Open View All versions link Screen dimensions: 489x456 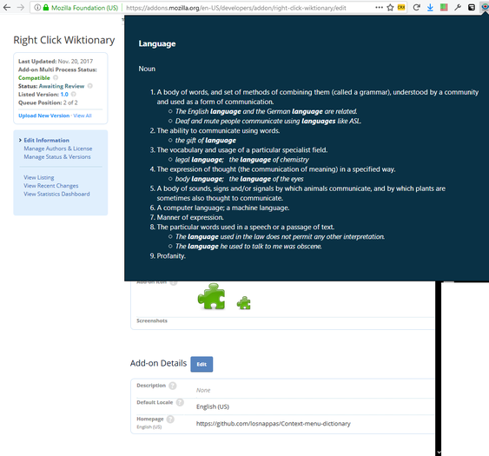point(83,116)
